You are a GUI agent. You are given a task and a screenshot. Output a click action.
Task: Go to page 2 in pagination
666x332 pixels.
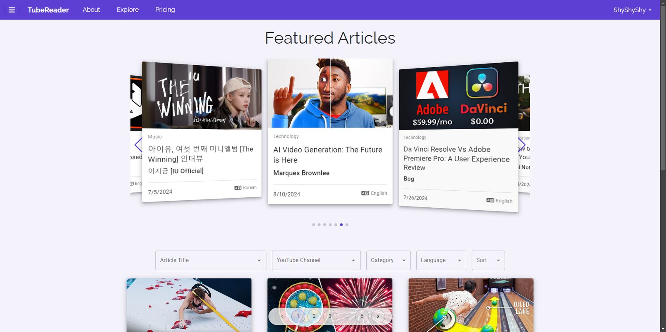(x=314, y=316)
